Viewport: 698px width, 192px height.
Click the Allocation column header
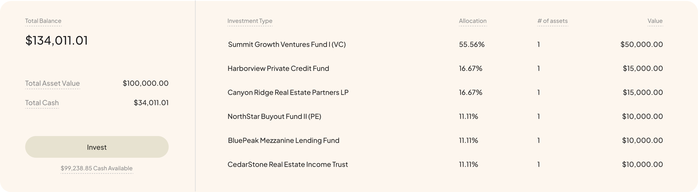[x=472, y=21]
